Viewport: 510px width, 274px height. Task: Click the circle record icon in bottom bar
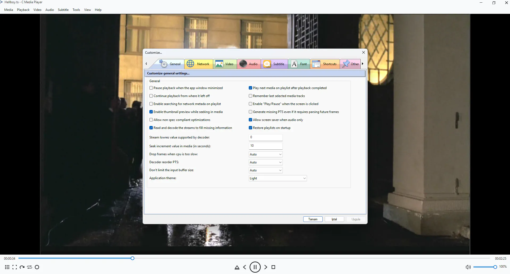tap(37, 267)
